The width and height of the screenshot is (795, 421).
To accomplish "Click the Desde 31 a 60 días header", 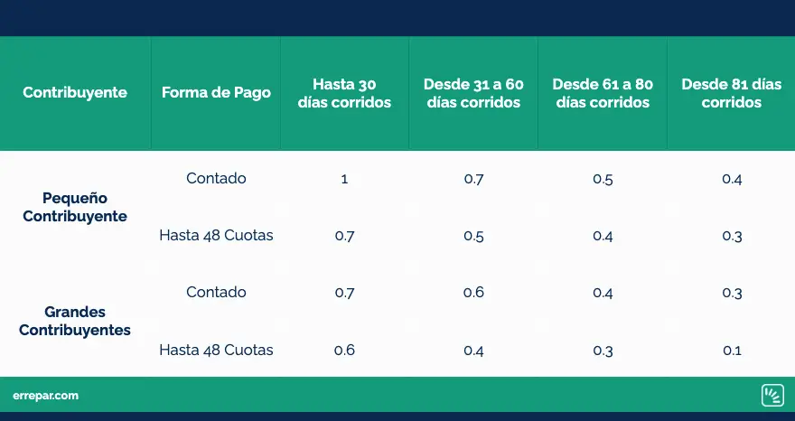I will point(473,93).
